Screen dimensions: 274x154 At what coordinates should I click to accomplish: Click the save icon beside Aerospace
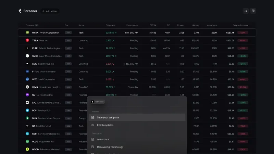[x=92, y=139]
